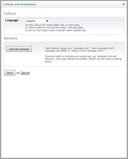This screenshot has height=159, width=128.
Task: Select the Domains section heading
Action: 11,38
